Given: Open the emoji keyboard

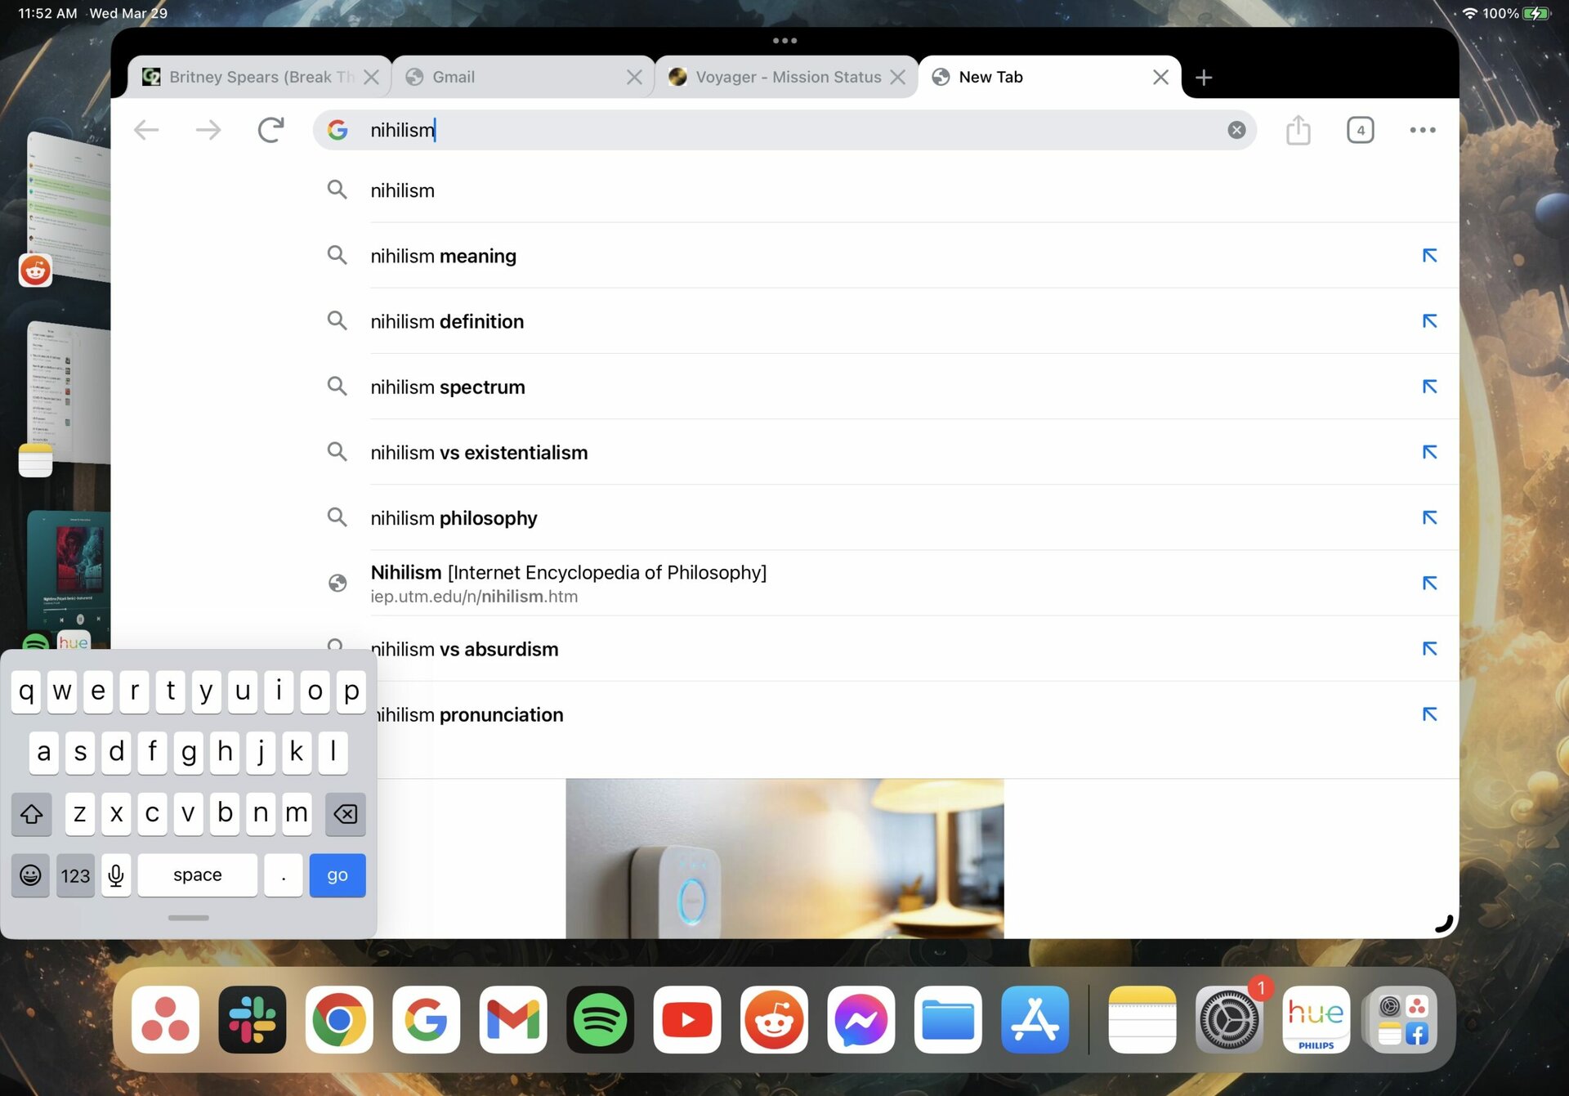Looking at the screenshot, I should click(x=30, y=875).
